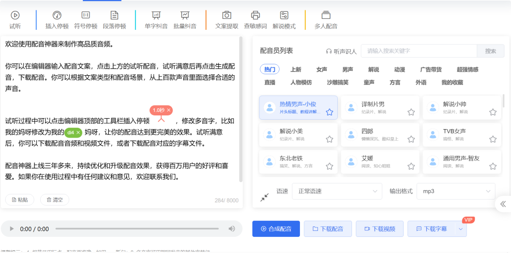Open 多人配音 multi-voice dubbing tool
Viewport: 511px width, 253px height.
coord(326,16)
